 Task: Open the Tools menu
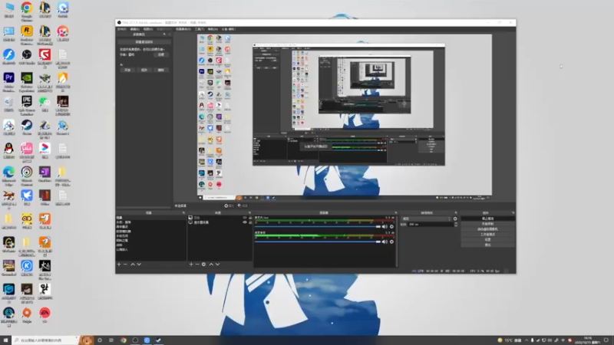[x=200, y=29]
